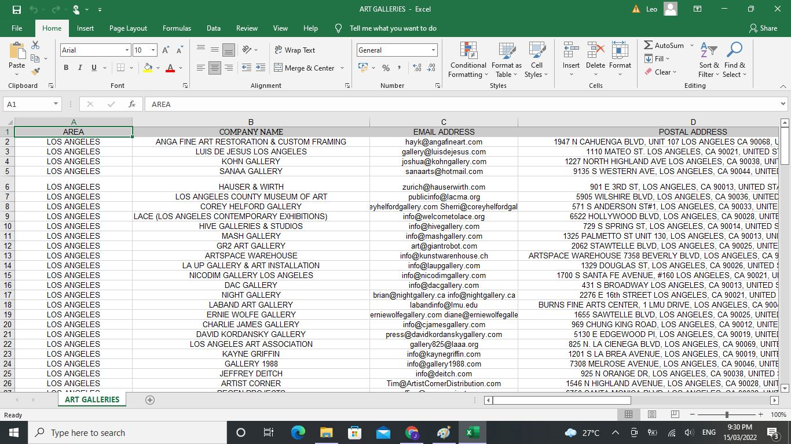Viewport: 791px width, 444px height.
Task: Select the ART GALLERIES sheet tab
Action: point(92,399)
